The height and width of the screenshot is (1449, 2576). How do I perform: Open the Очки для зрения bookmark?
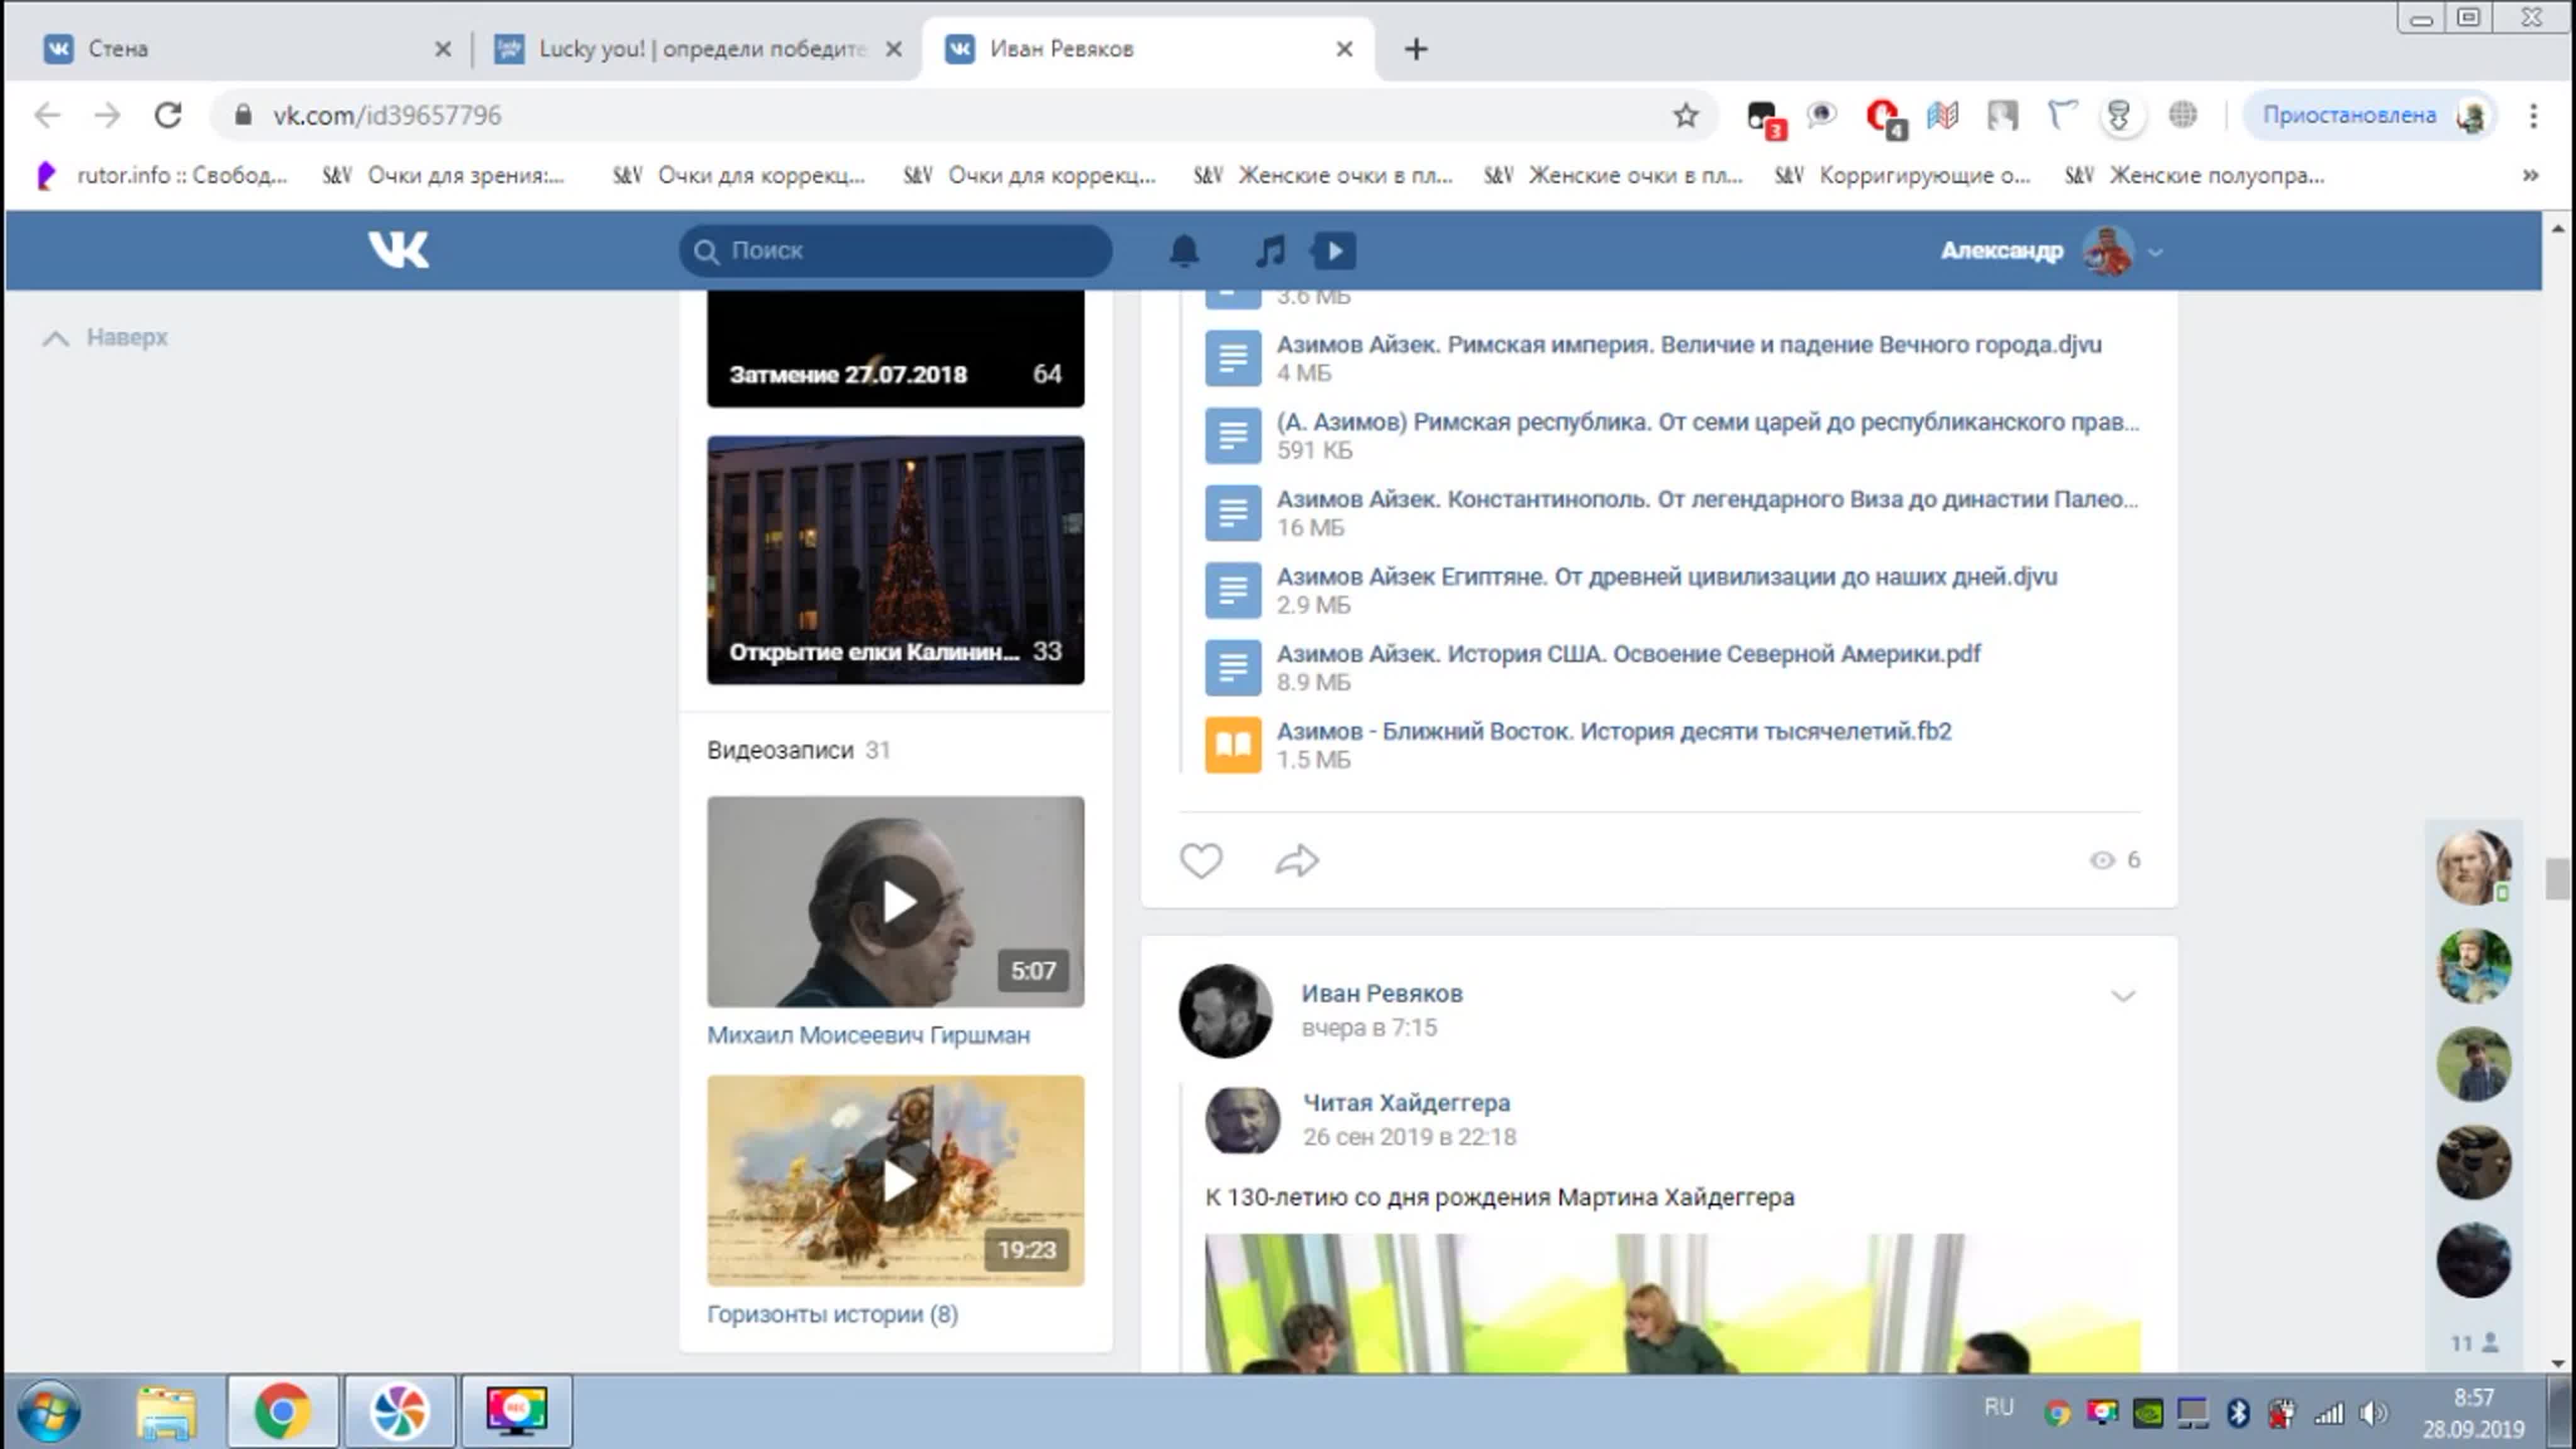[444, 176]
